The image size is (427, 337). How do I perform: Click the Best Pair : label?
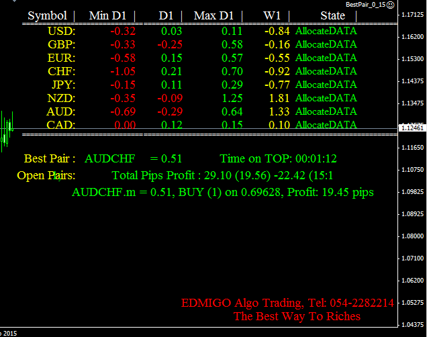(50, 158)
